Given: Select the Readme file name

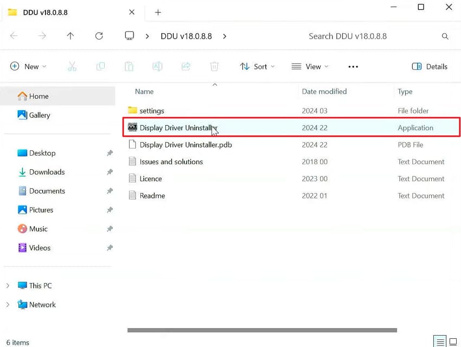Looking at the screenshot, I should point(152,196).
